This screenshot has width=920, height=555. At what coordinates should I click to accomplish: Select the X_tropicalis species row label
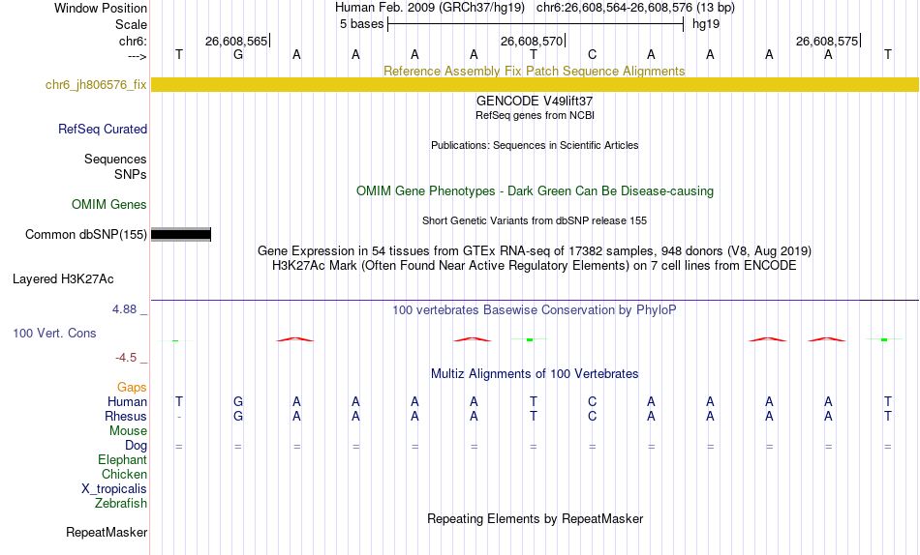pyautogui.click(x=114, y=489)
